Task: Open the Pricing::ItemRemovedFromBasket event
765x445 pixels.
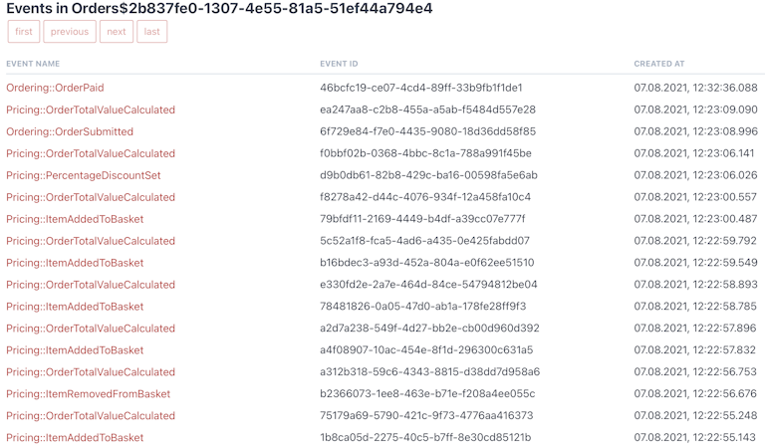Action: pyautogui.click(x=89, y=394)
